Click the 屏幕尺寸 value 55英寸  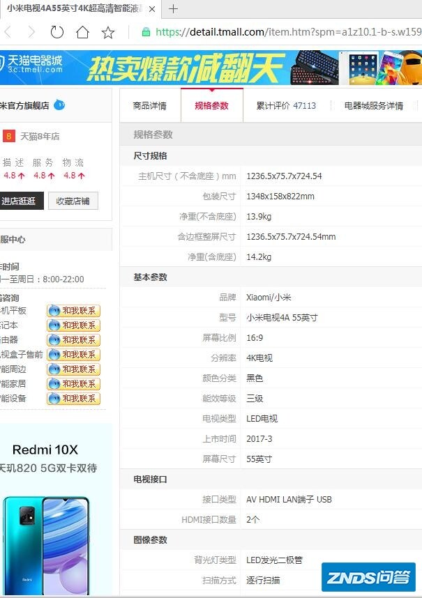click(x=259, y=459)
